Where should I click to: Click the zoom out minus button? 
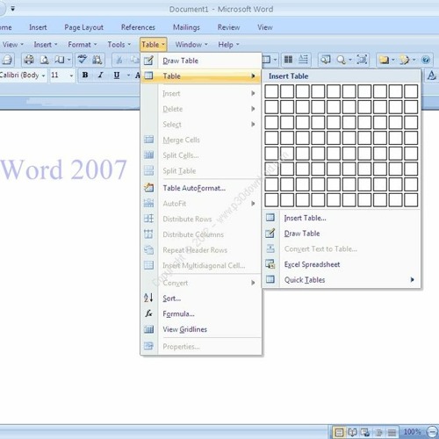point(432,432)
